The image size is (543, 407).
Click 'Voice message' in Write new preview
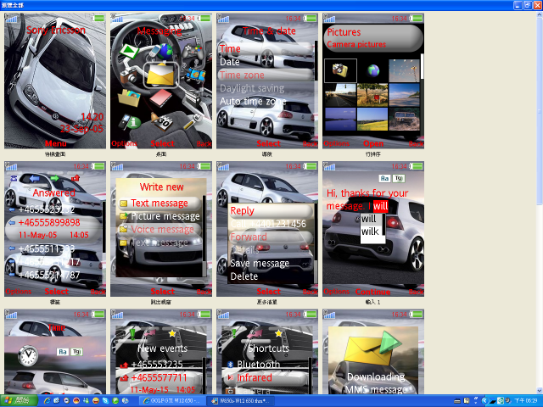pos(162,230)
